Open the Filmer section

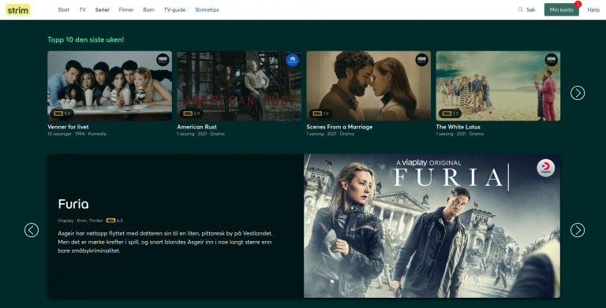click(x=126, y=9)
